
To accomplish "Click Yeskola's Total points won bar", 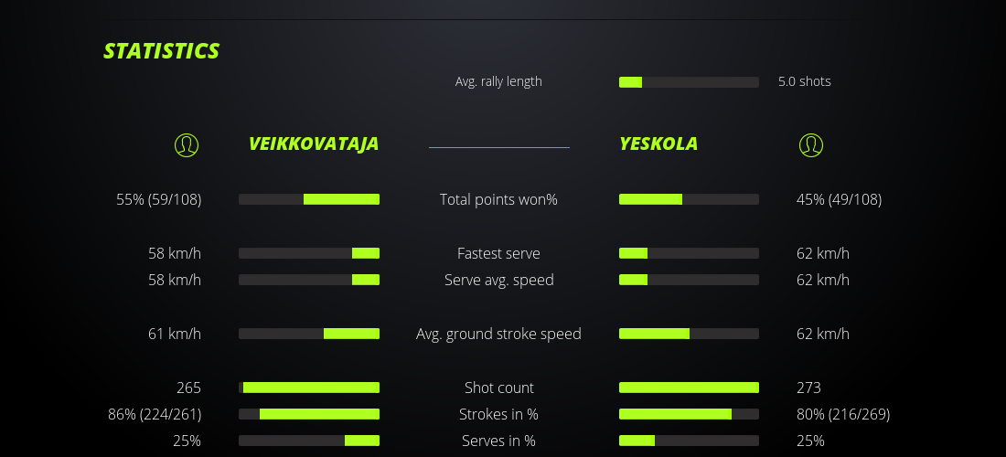I will [x=689, y=199].
